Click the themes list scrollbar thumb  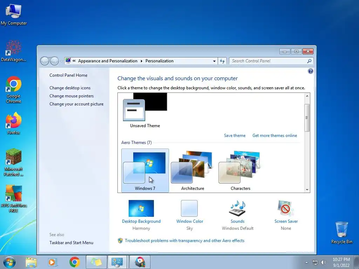[x=307, y=118]
